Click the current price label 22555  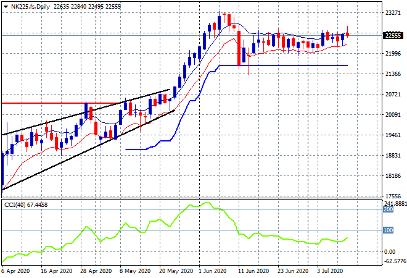(x=392, y=35)
